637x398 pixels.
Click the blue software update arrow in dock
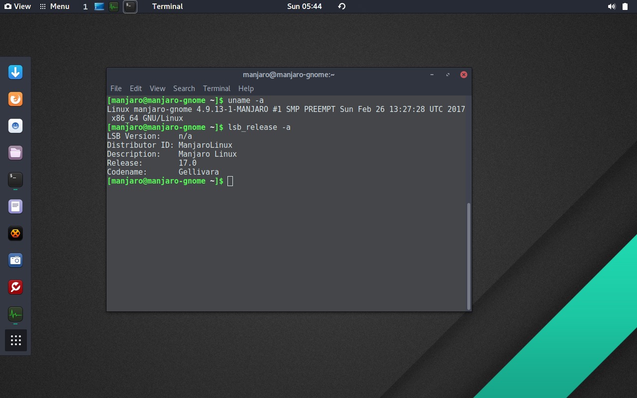[15, 72]
